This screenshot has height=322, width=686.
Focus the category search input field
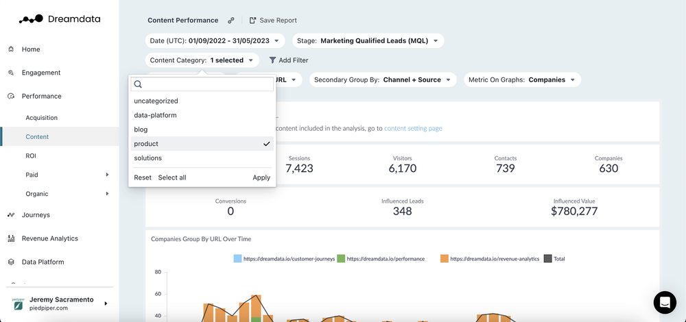[202, 84]
